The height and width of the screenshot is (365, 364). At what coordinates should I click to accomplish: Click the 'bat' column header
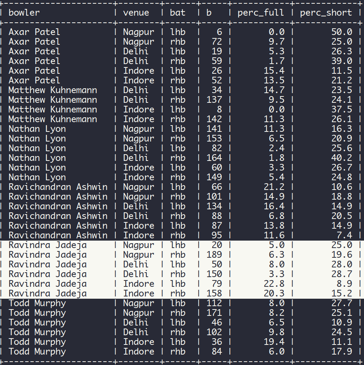pos(178,12)
